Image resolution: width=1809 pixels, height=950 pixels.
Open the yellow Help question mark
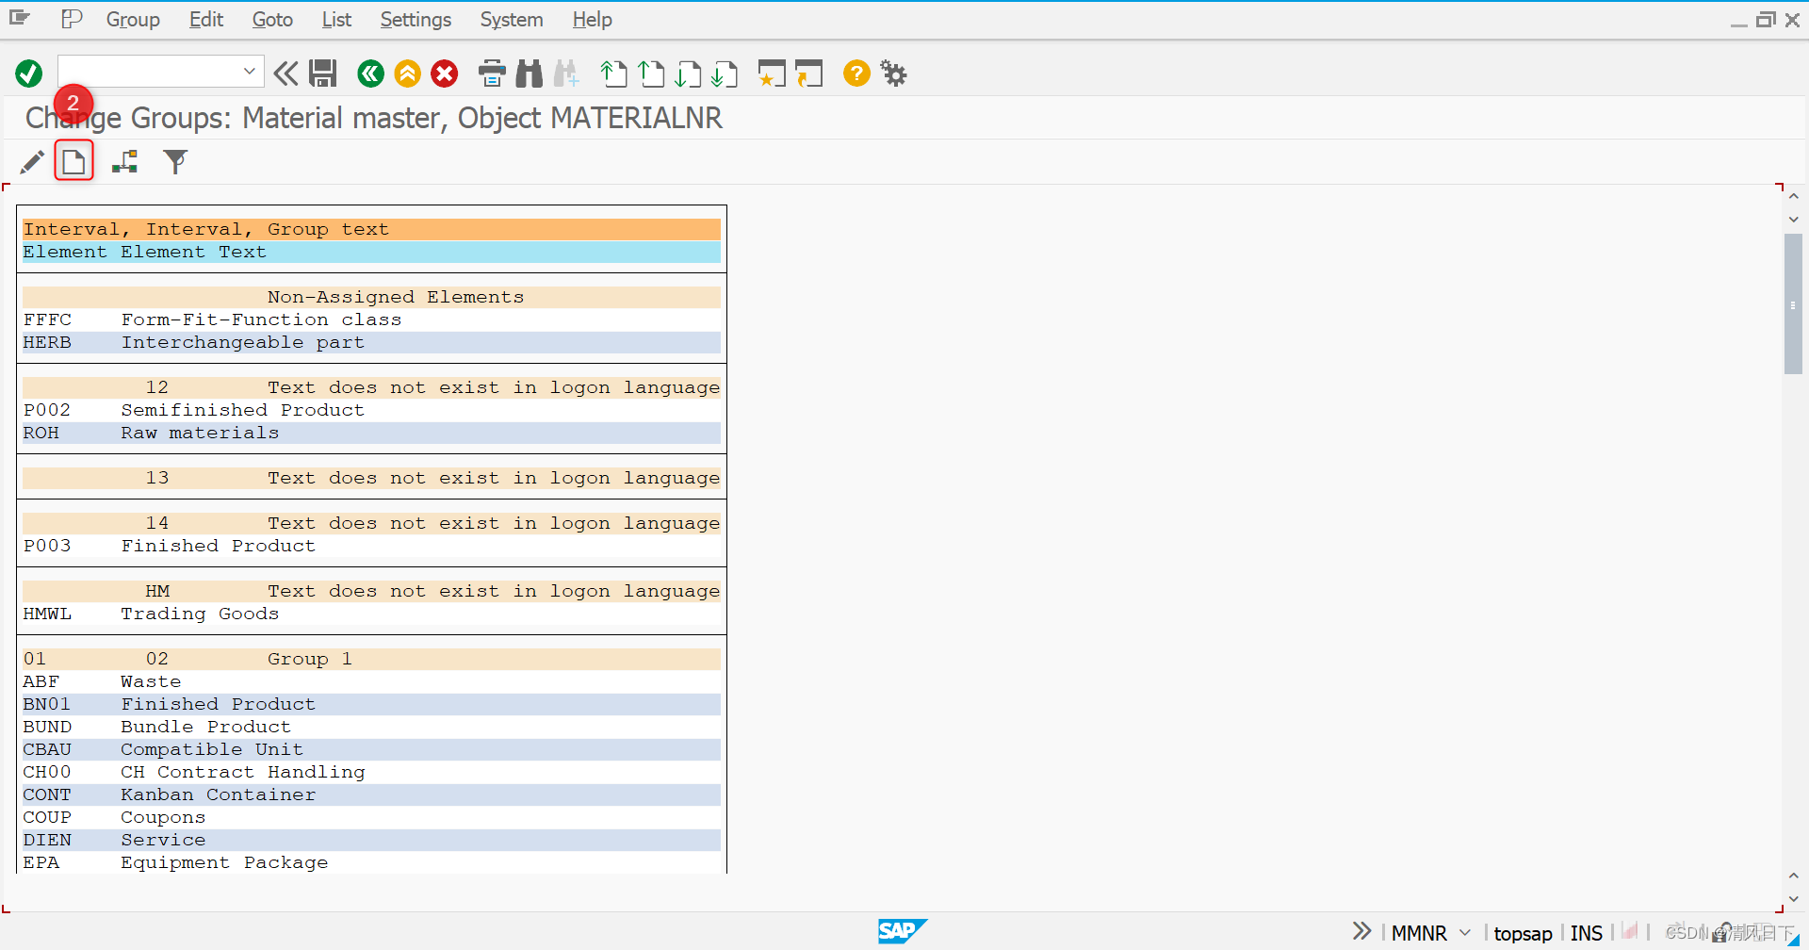pos(856,74)
